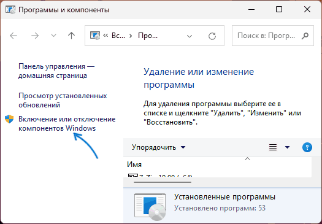Go forward with the right arrow button
This screenshot has height=224, width=322.
click(35, 36)
